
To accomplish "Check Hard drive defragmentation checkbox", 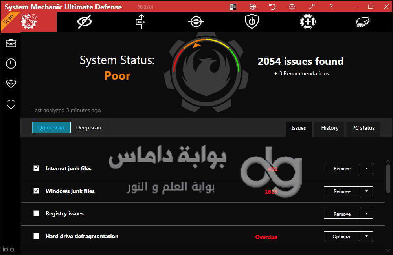I will click(36, 236).
